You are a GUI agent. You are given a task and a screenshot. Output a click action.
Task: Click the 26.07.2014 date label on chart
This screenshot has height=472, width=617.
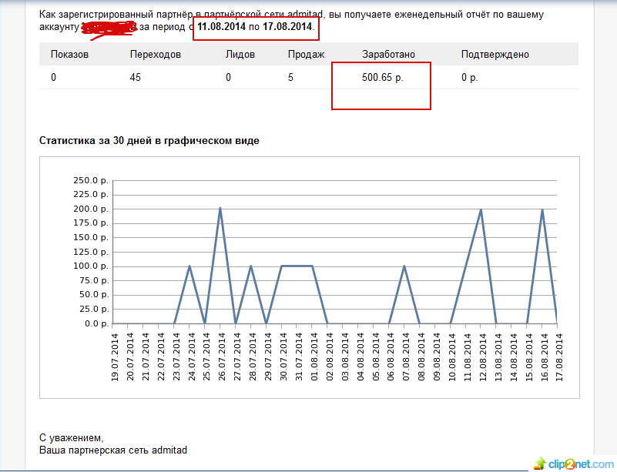(x=222, y=357)
